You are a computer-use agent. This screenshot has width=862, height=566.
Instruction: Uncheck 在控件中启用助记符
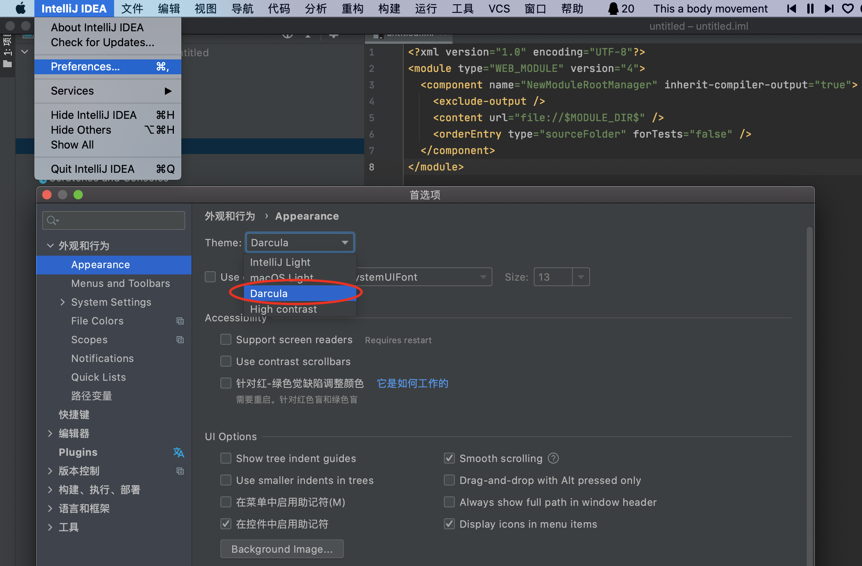pyautogui.click(x=225, y=524)
